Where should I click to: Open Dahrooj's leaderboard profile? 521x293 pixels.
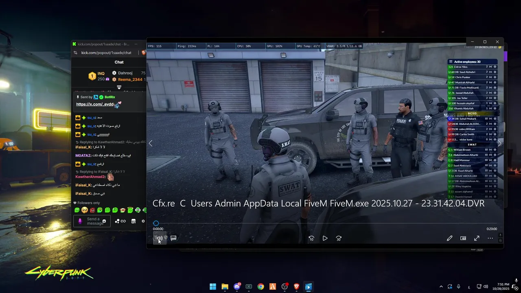tap(125, 73)
